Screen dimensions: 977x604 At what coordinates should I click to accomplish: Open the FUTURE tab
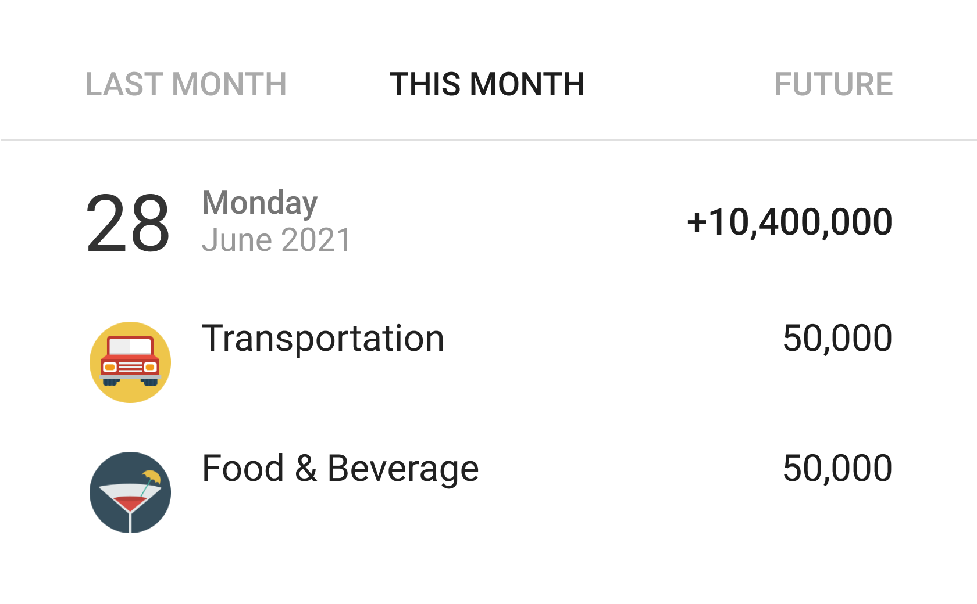835,84
